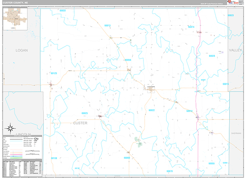Click ZIP code label 68866
The height and width of the screenshot is (178, 246).
coord(225,163)
